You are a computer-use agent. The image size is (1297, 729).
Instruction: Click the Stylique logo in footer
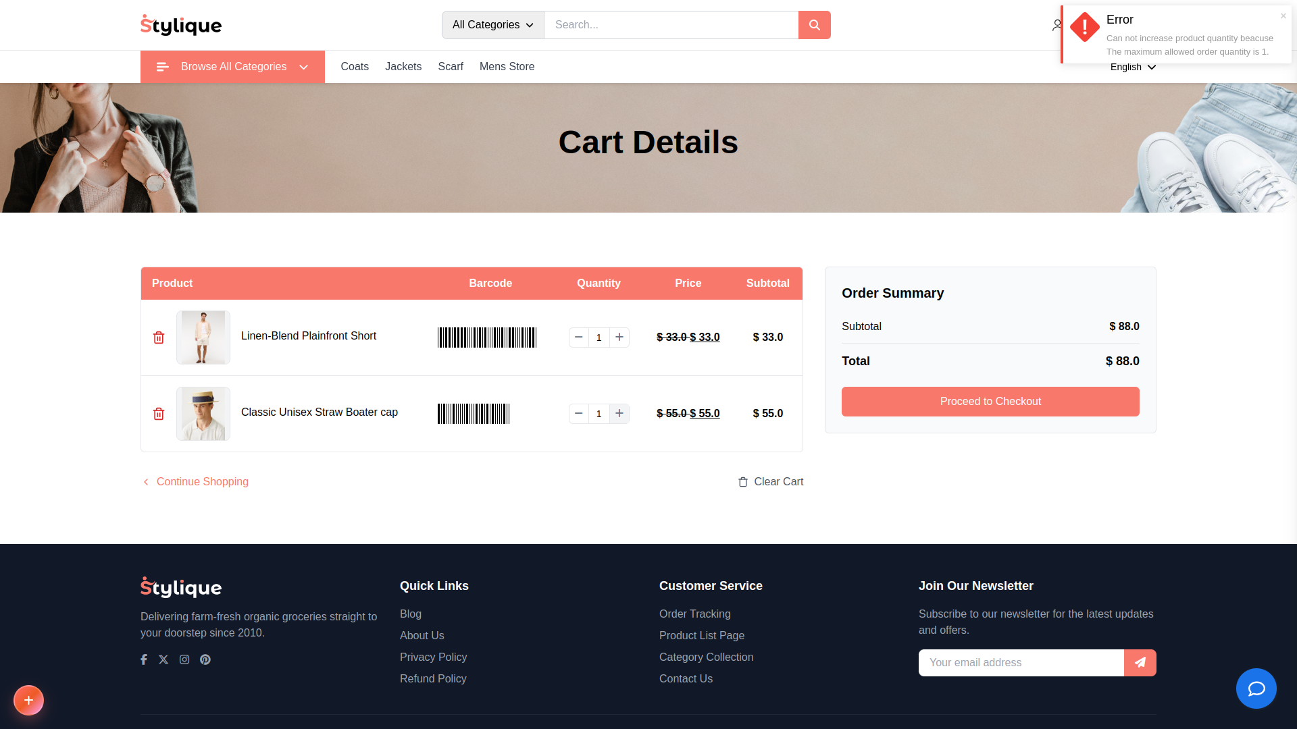(181, 587)
